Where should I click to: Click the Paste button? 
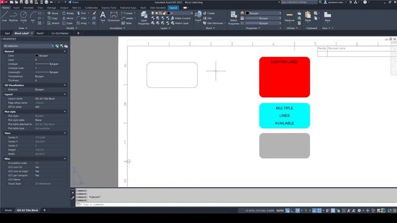(x=308, y=17)
